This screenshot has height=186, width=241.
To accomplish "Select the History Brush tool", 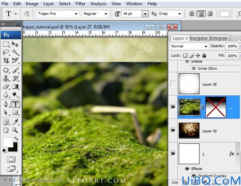I will [x=15, y=78].
